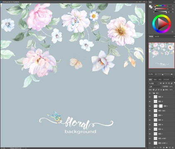Open the Color panel options menu
The width and height of the screenshot is (175, 149).
(x=174, y=2)
